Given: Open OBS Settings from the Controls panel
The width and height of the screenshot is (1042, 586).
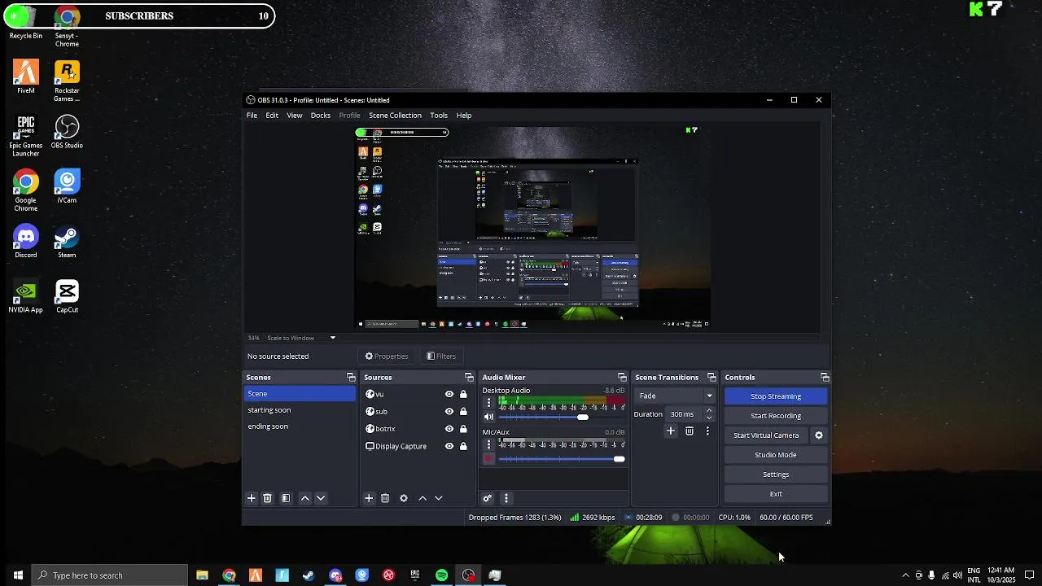Looking at the screenshot, I should tap(776, 474).
